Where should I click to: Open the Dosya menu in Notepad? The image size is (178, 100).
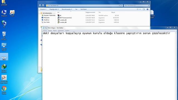coord(45,31)
